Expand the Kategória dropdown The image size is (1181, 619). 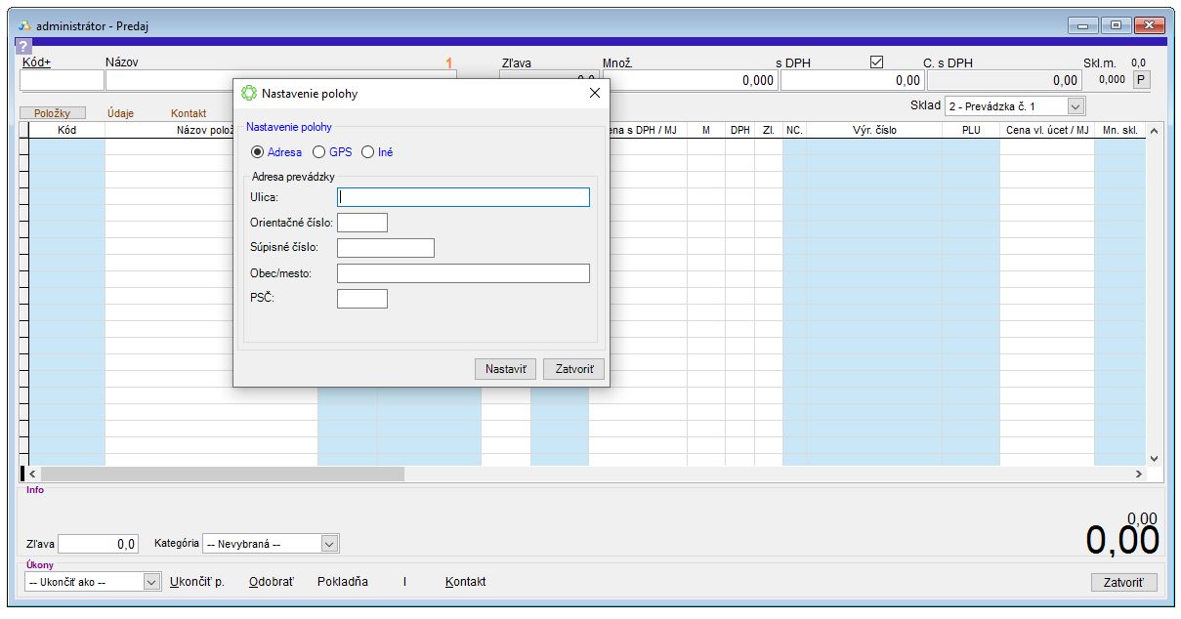(x=329, y=544)
